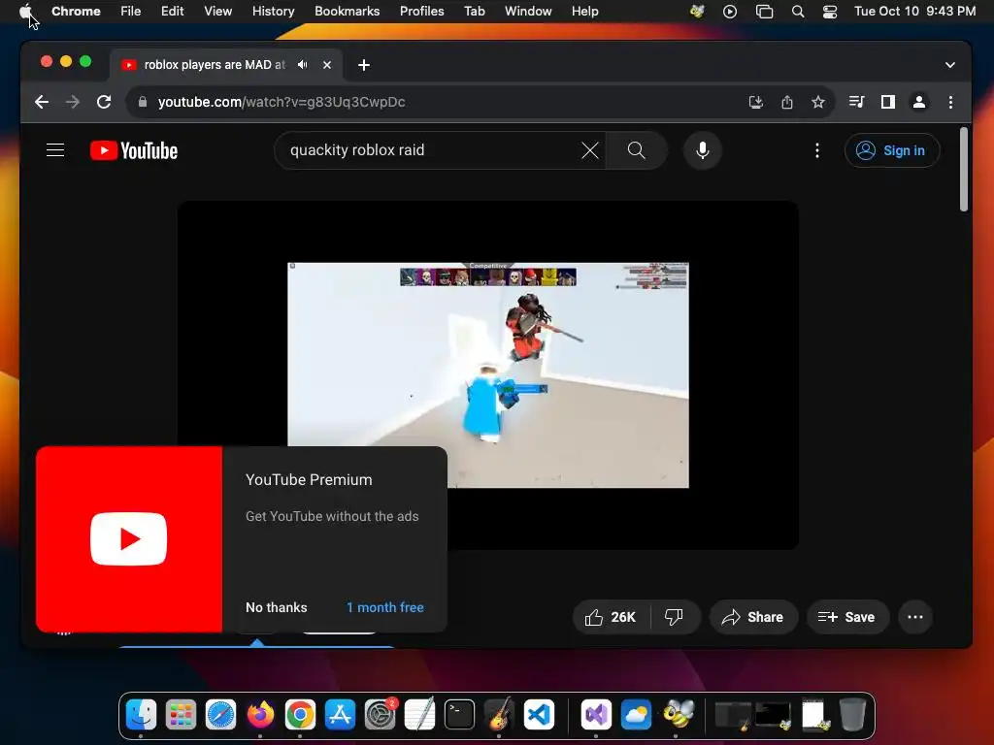Share this page from the address bar
The width and height of the screenshot is (994, 745).
[786, 102]
